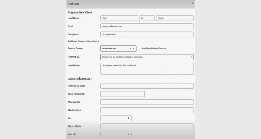
Task: Open the Sex dropdown
Action: [x=116, y=118]
